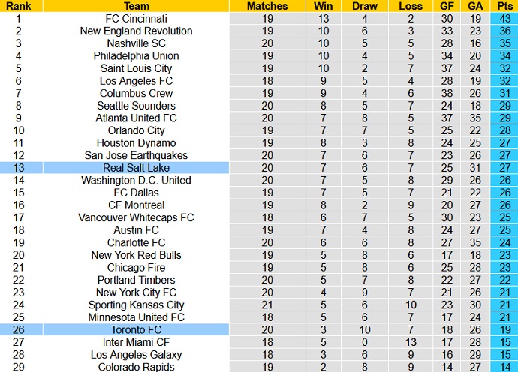
Task: Select the GF column header
Action: pyautogui.click(x=448, y=6)
